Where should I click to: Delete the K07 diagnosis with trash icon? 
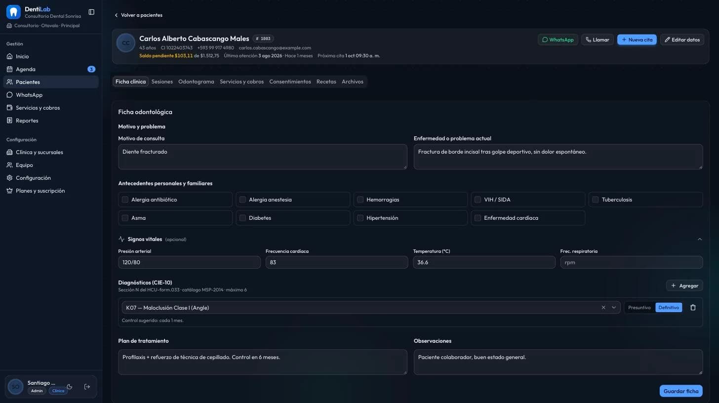pos(693,307)
